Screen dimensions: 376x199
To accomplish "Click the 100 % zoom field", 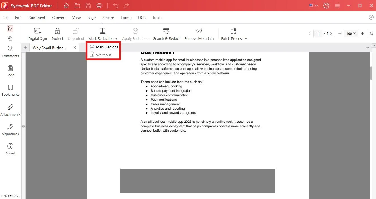I will 351,33.
